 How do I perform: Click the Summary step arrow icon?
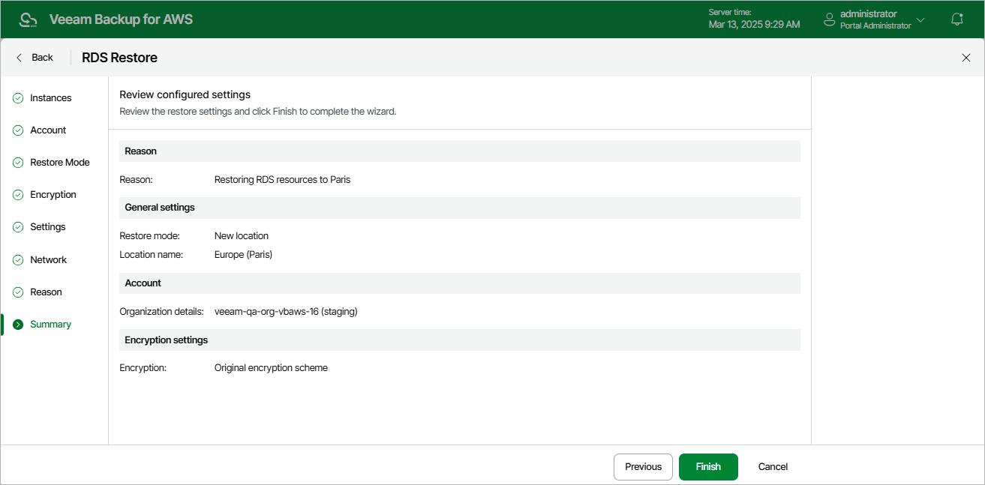point(18,325)
